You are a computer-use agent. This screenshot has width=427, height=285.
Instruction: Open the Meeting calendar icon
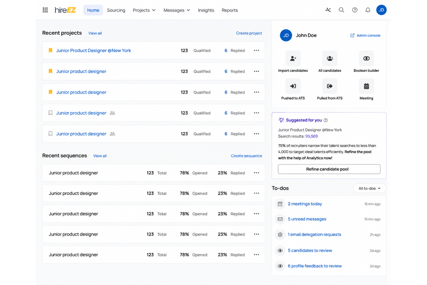click(x=366, y=86)
